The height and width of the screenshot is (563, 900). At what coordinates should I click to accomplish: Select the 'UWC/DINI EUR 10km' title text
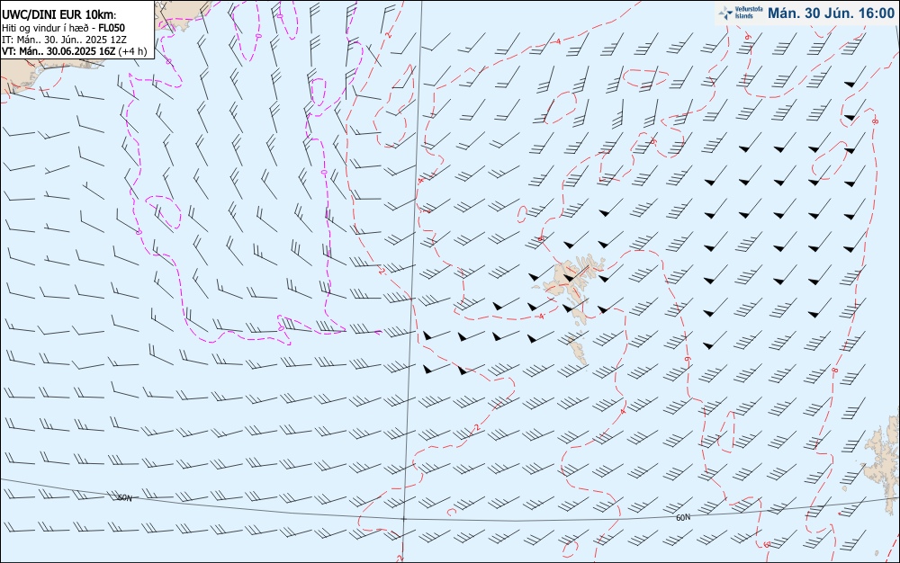point(58,15)
